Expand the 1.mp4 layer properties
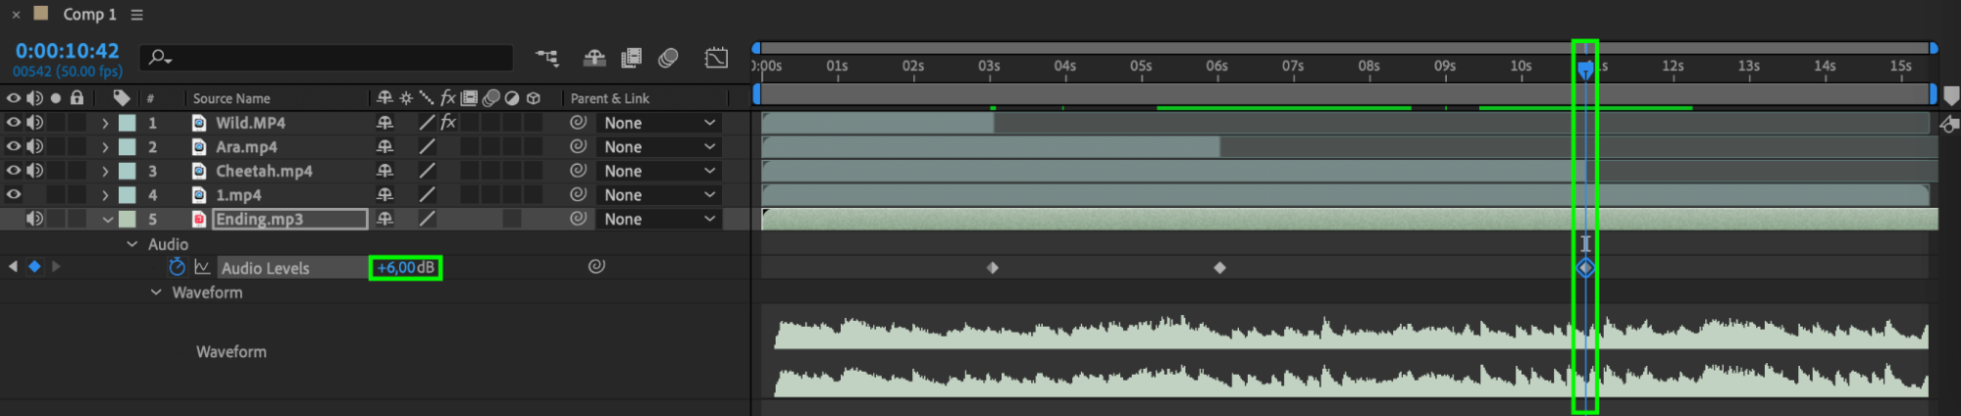 click(105, 194)
